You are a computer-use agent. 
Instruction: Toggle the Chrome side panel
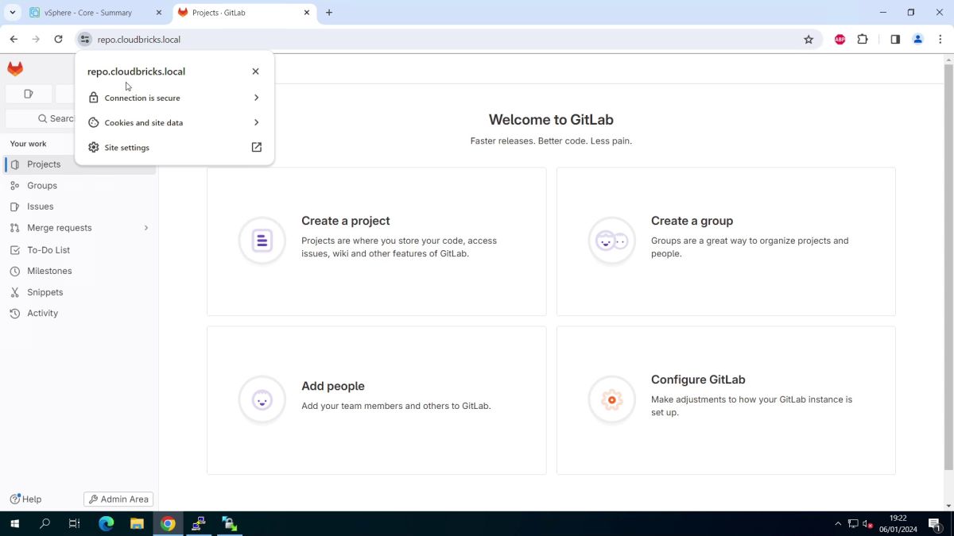pyautogui.click(x=895, y=39)
